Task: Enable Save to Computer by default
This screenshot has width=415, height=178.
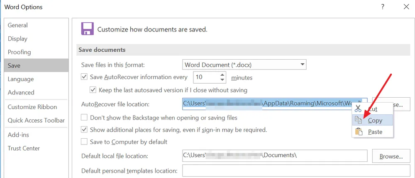Action: pyautogui.click(x=84, y=142)
